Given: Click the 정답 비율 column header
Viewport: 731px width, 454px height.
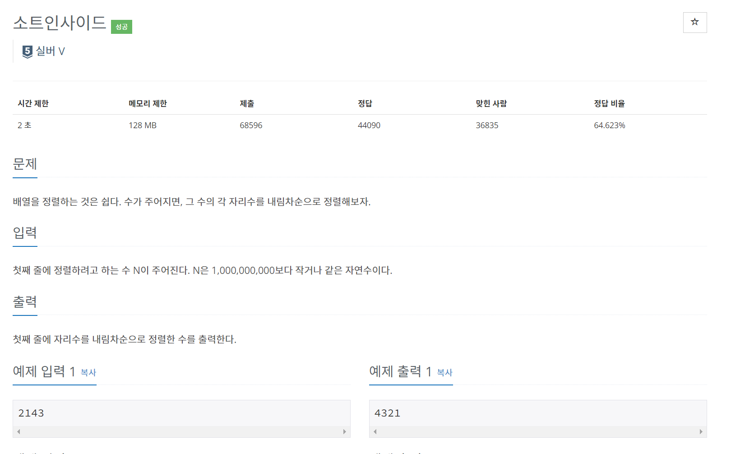Looking at the screenshot, I should pyautogui.click(x=609, y=103).
